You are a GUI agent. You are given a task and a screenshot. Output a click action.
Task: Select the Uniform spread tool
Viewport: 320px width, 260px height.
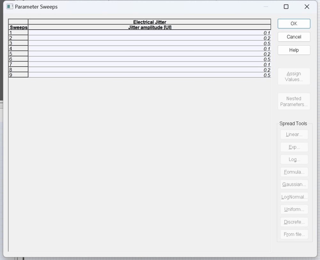(x=294, y=209)
